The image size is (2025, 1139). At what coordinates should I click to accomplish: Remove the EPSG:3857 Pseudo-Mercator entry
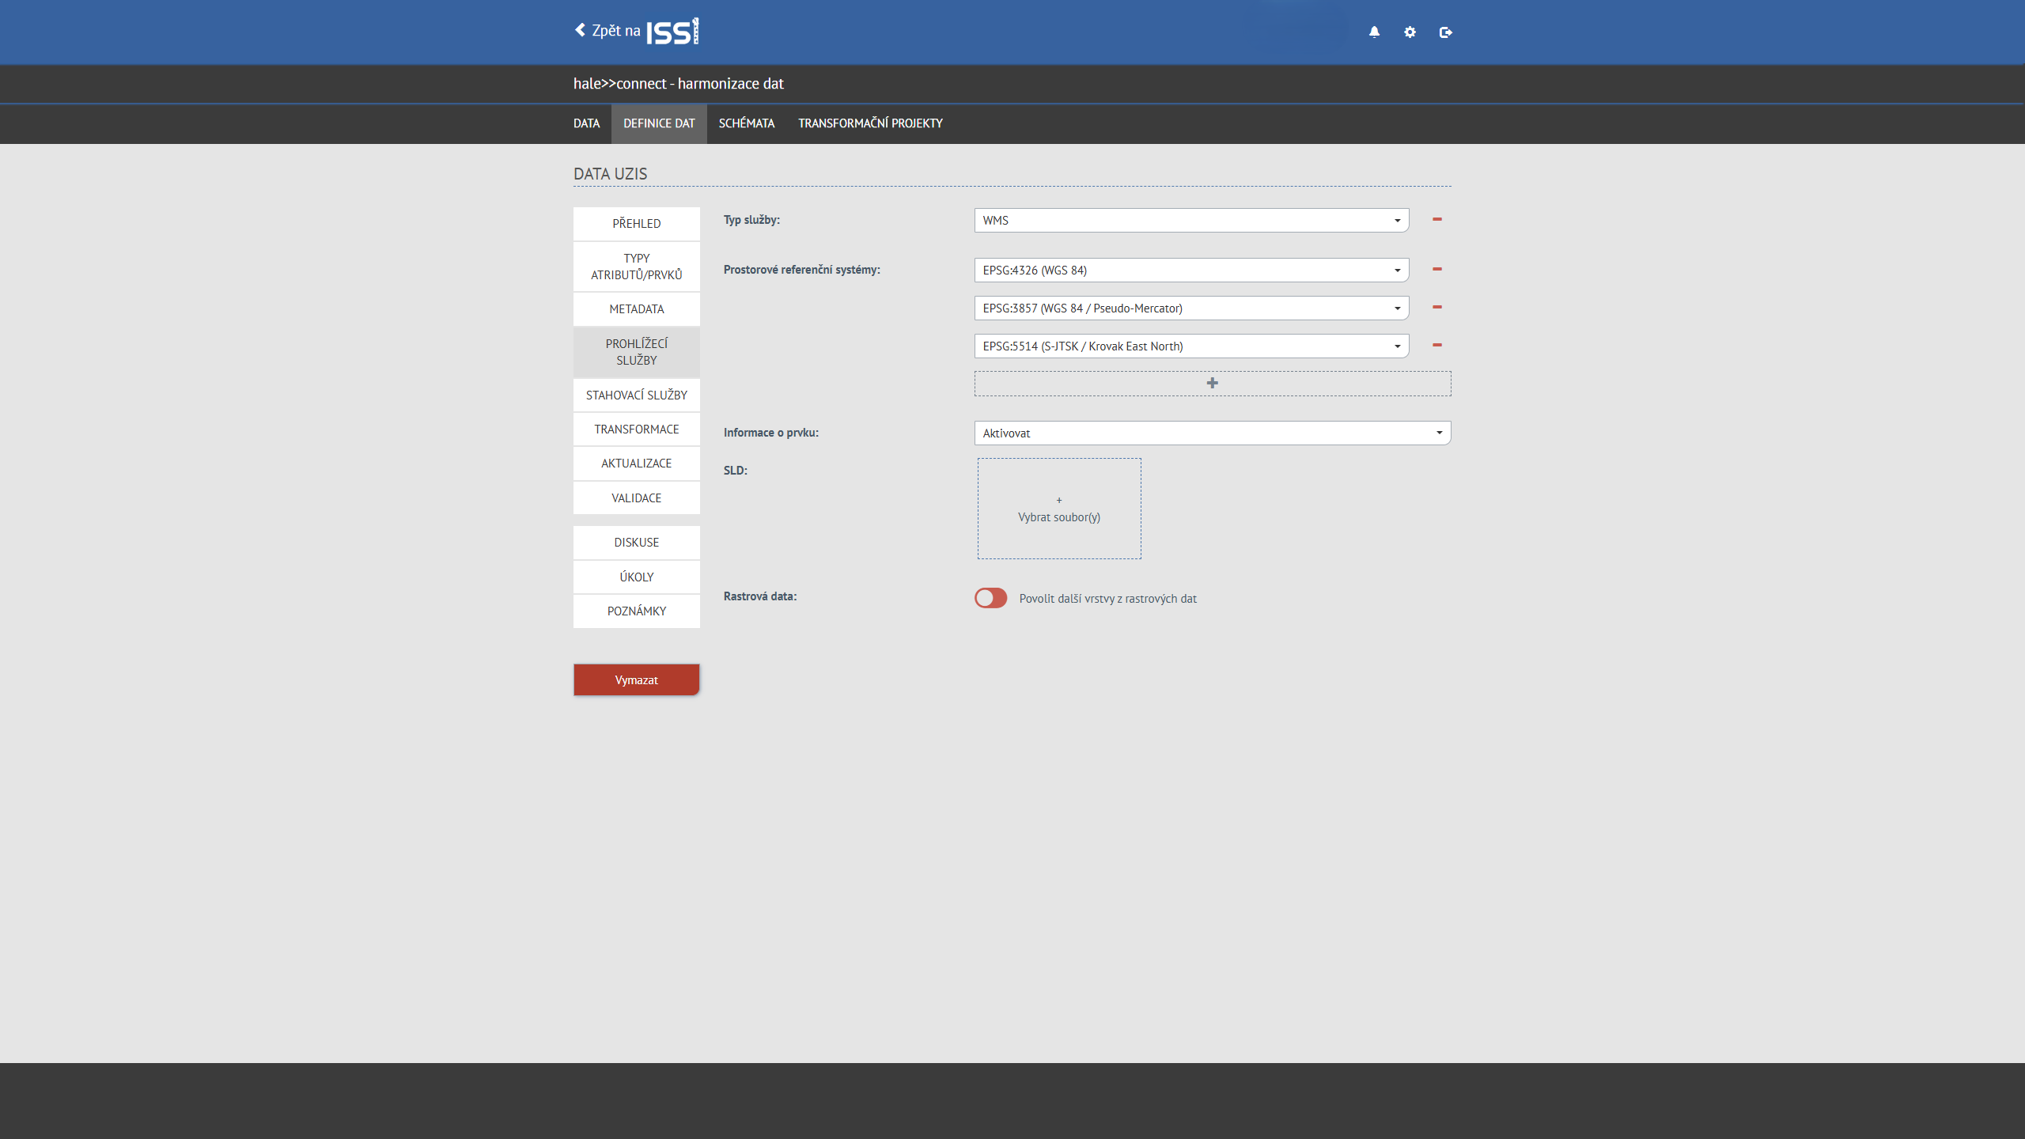1437,307
